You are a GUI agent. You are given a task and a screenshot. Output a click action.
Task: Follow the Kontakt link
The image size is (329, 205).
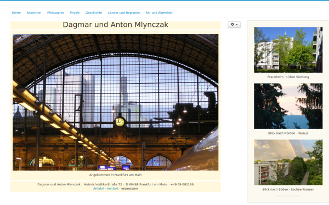click(112, 189)
